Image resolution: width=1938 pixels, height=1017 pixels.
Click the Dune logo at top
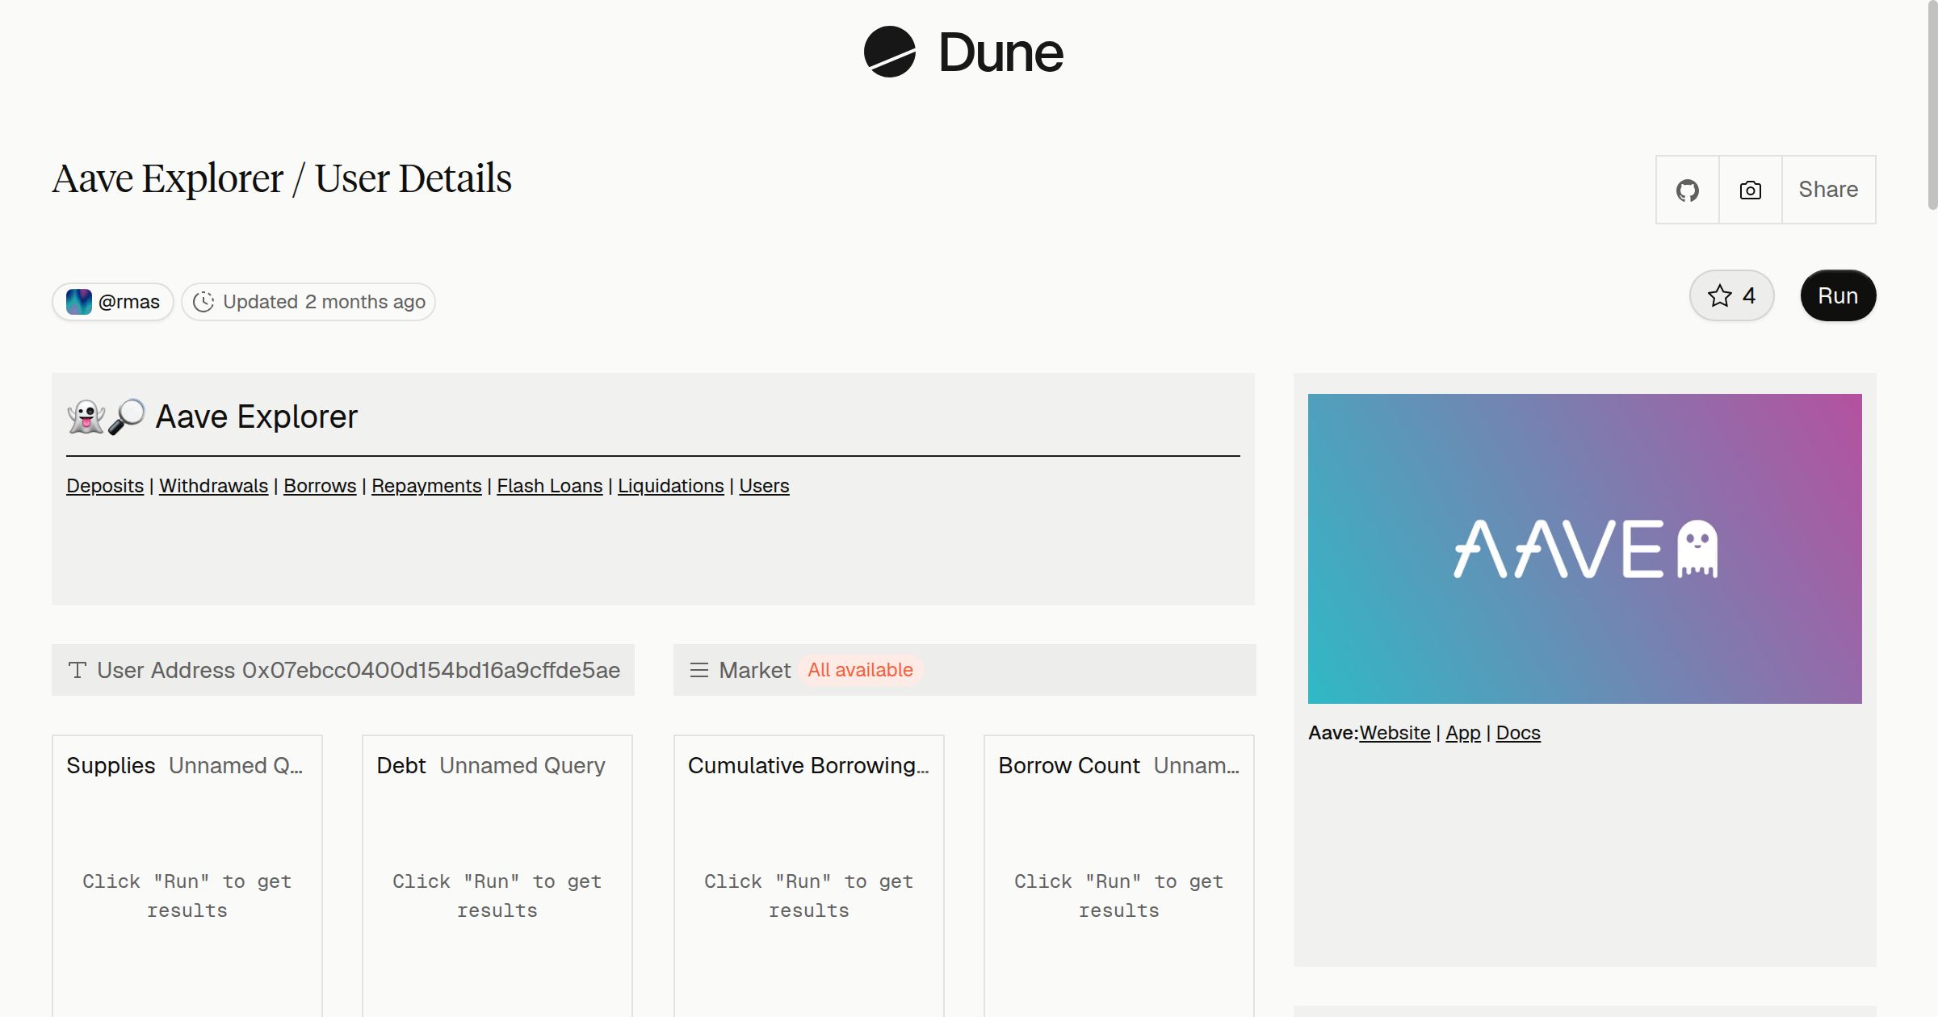coord(963,52)
